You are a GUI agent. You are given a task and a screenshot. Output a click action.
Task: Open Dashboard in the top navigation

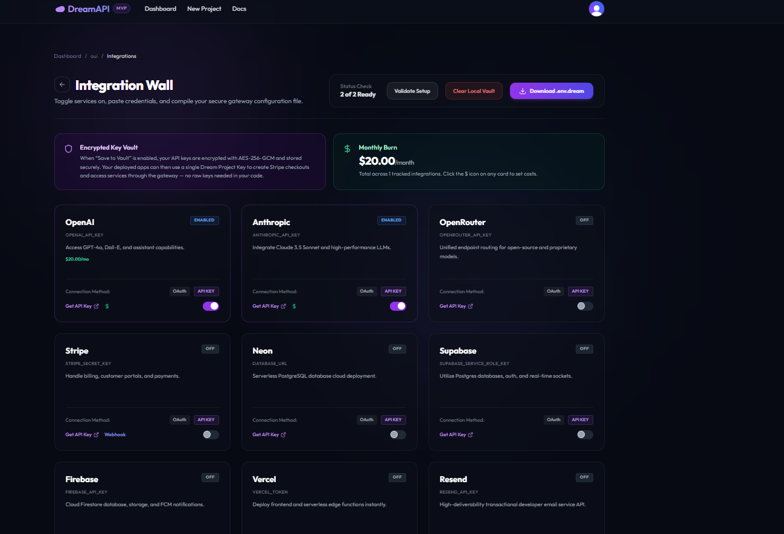coord(161,9)
